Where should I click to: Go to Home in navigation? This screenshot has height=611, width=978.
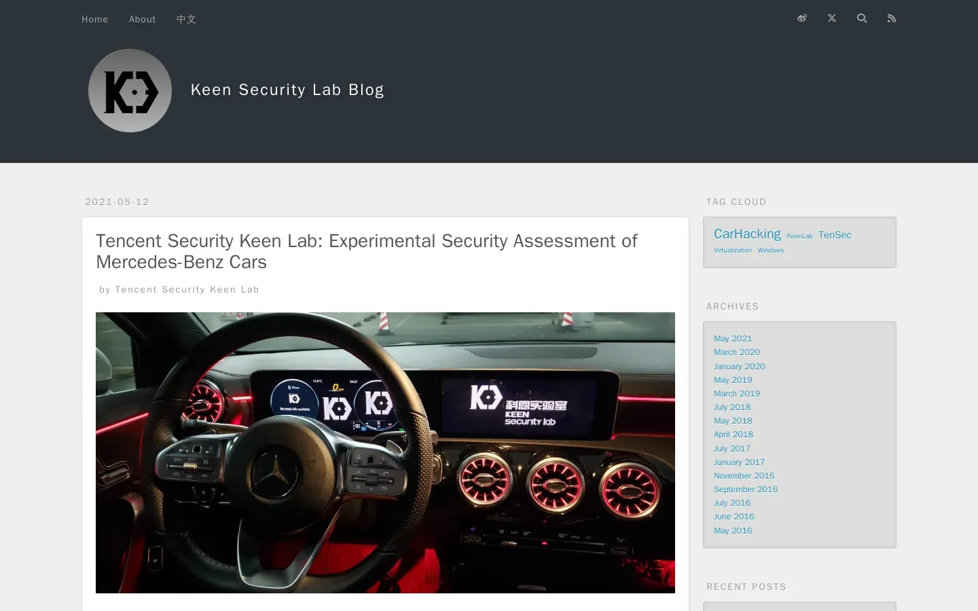coord(95,19)
